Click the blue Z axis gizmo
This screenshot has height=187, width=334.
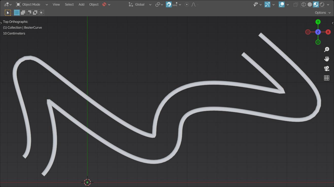click(x=318, y=32)
